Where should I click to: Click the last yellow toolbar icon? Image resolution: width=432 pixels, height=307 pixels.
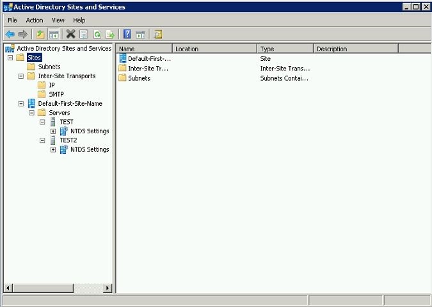[x=158, y=34]
